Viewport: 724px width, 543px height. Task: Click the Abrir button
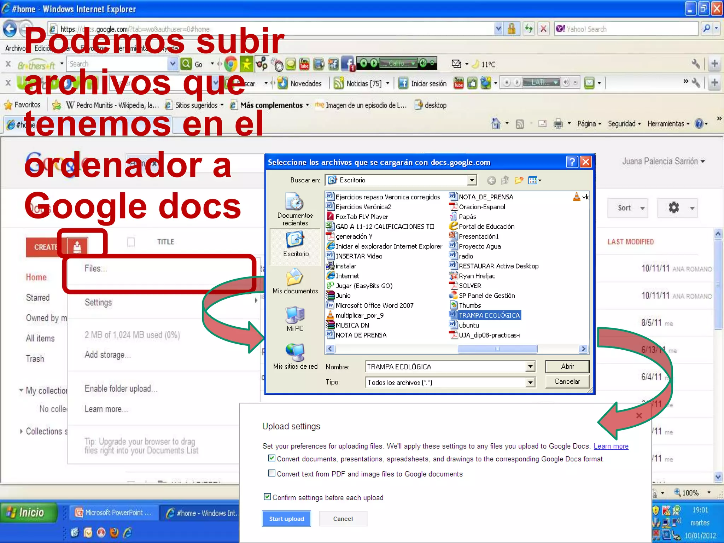coord(567,367)
